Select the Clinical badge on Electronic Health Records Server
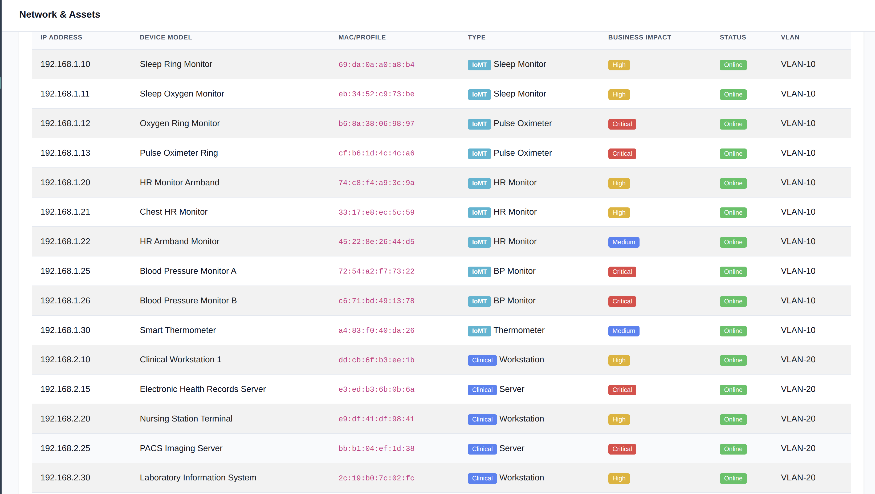The width and height of the screenshot is (875, 494). [482, 389]
